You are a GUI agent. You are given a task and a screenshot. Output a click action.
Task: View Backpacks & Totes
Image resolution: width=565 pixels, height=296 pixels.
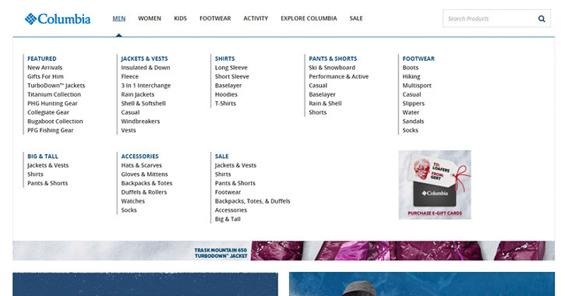coord(146,183)
